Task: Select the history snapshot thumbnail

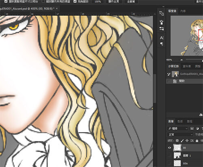Action: tap(175, 74)
